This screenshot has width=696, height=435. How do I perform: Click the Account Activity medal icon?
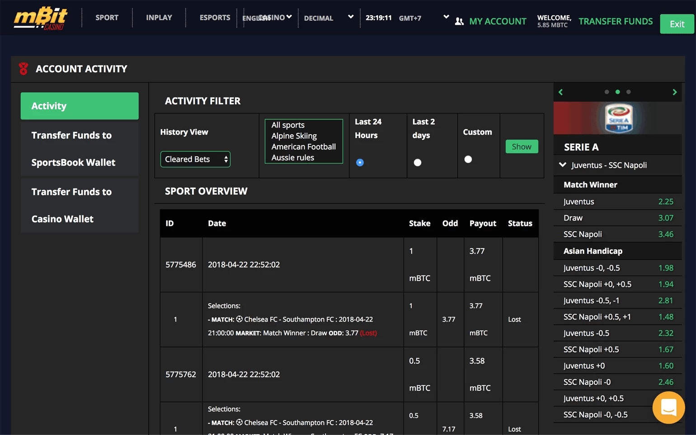coord(24,69)
